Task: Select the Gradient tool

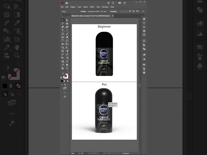Action: (67, 51)
